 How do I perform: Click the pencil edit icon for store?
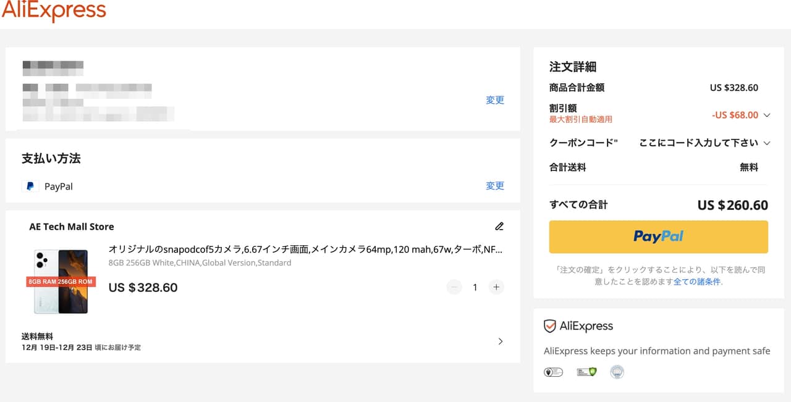(499, 227)
